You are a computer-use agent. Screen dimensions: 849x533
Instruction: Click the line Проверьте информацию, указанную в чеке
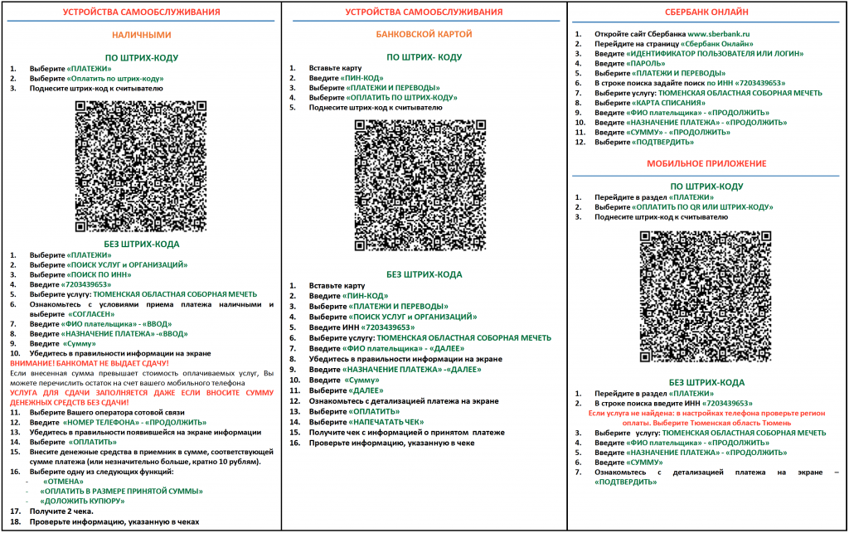(x=392, y=443)
